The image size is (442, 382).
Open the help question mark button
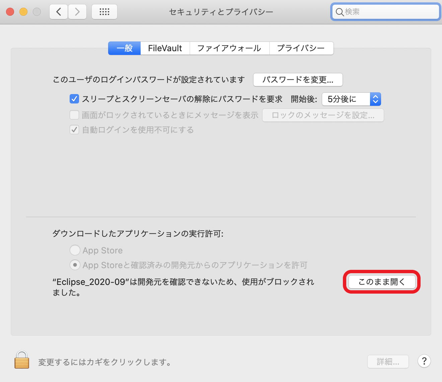pos(424,361)
